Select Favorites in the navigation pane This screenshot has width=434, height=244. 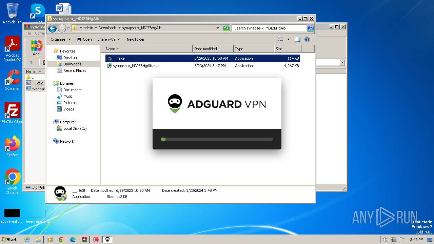[x=67, y=51]
